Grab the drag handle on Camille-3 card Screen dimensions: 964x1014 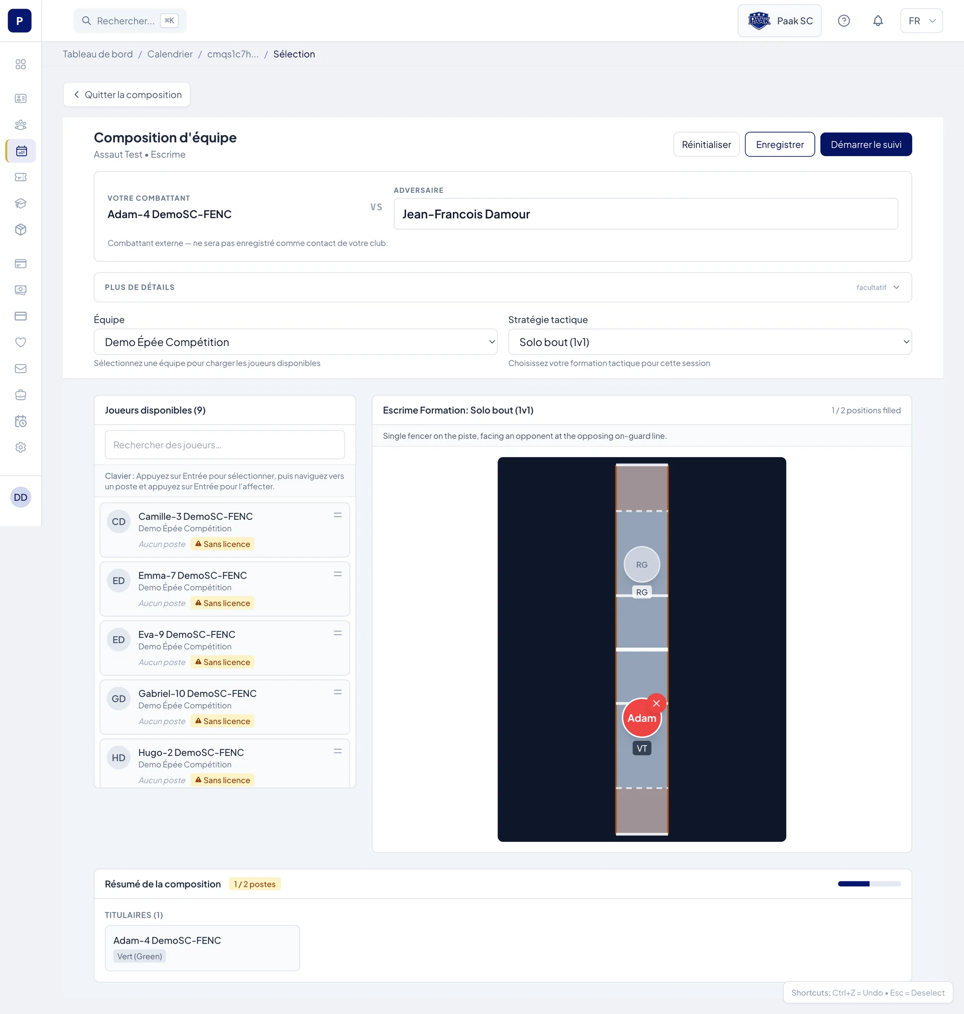pyautogui.click(x=337, y=515)
